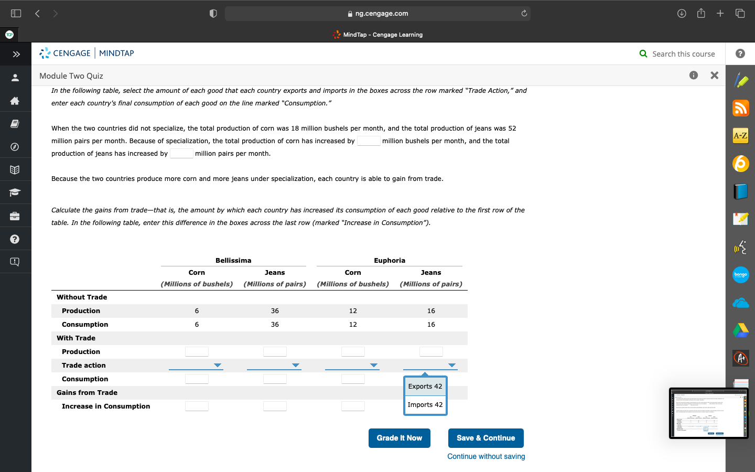The image size is (755, 472).
Task: Open the RSS feed app in dock
Action: [x=741, y=108]
